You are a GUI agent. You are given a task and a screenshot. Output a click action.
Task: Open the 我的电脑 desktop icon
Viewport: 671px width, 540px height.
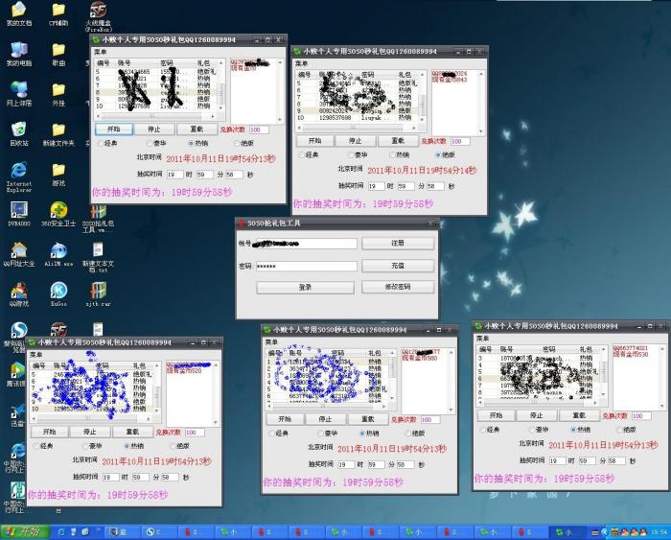click(19, 55)
